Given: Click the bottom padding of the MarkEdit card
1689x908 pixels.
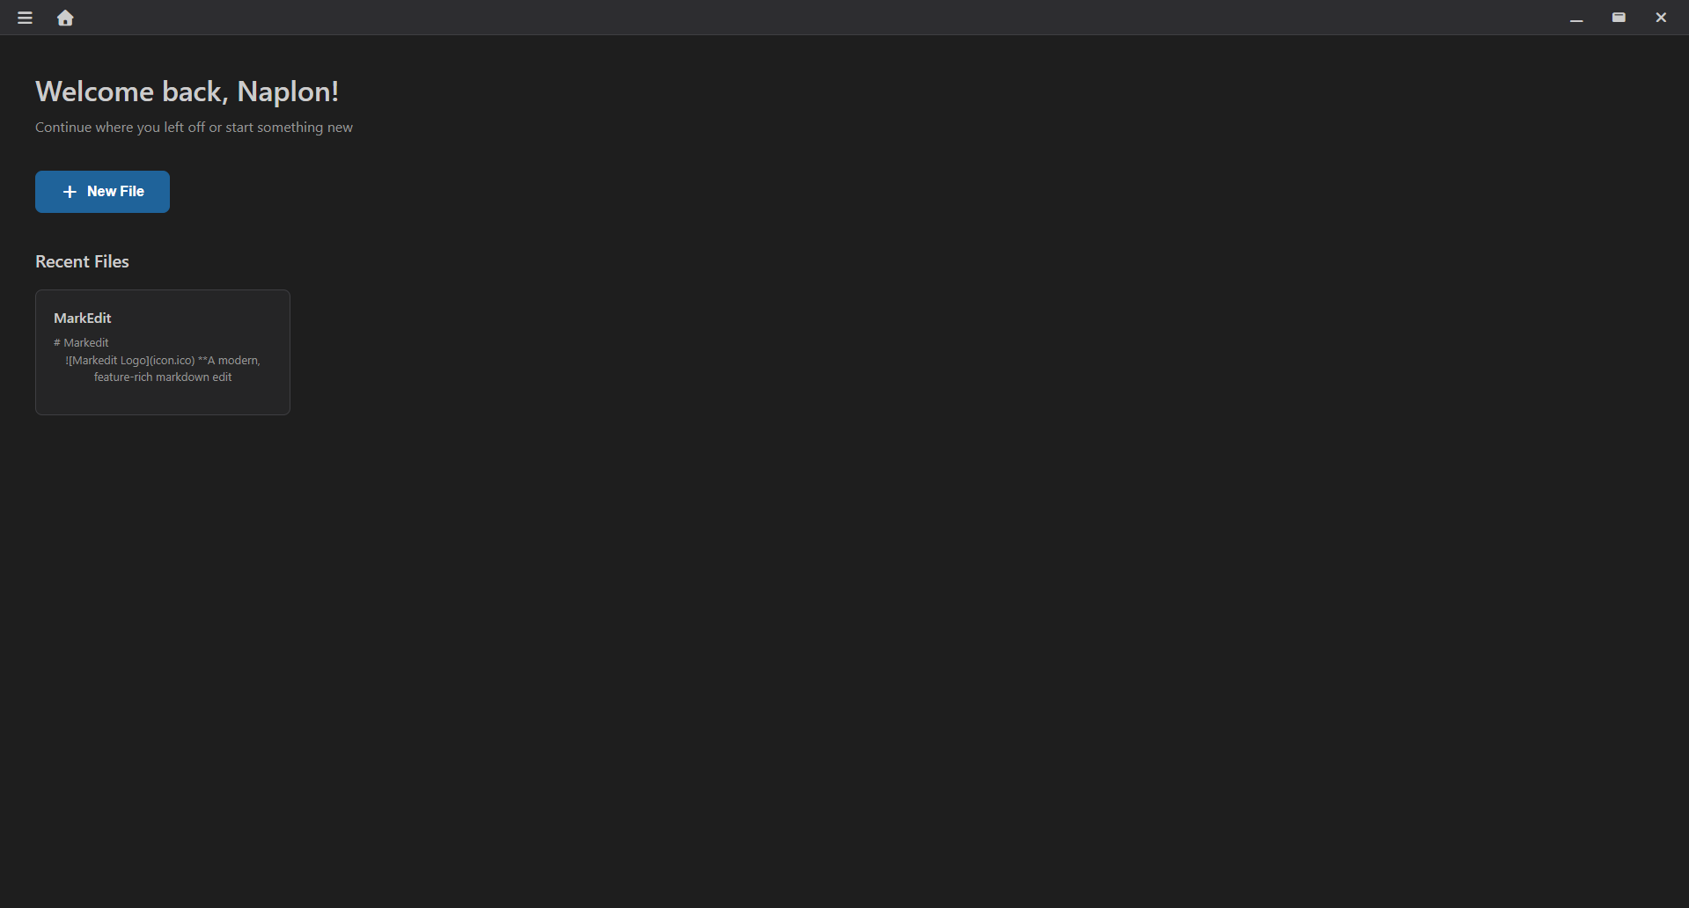Looking at the screenshot, I should [163, 400].
